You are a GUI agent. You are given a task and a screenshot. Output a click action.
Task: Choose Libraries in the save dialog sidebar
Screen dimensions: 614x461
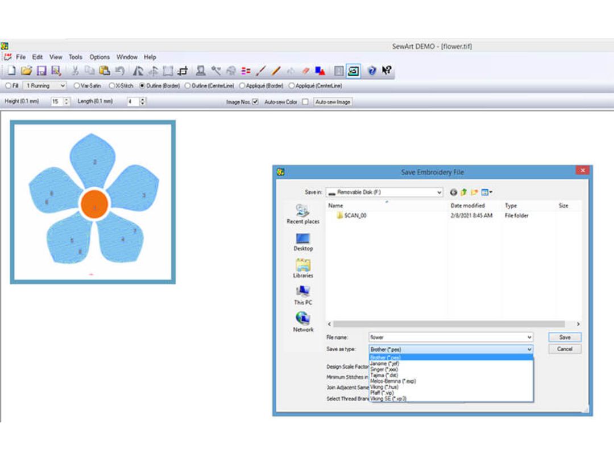pos(303,269)
